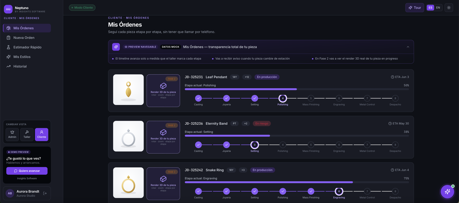
Task: Open the 3D render cube for Leaf Pendant
Action: click(x=163, y=90)
